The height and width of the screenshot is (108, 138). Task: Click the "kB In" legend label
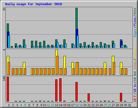[135, 88]
